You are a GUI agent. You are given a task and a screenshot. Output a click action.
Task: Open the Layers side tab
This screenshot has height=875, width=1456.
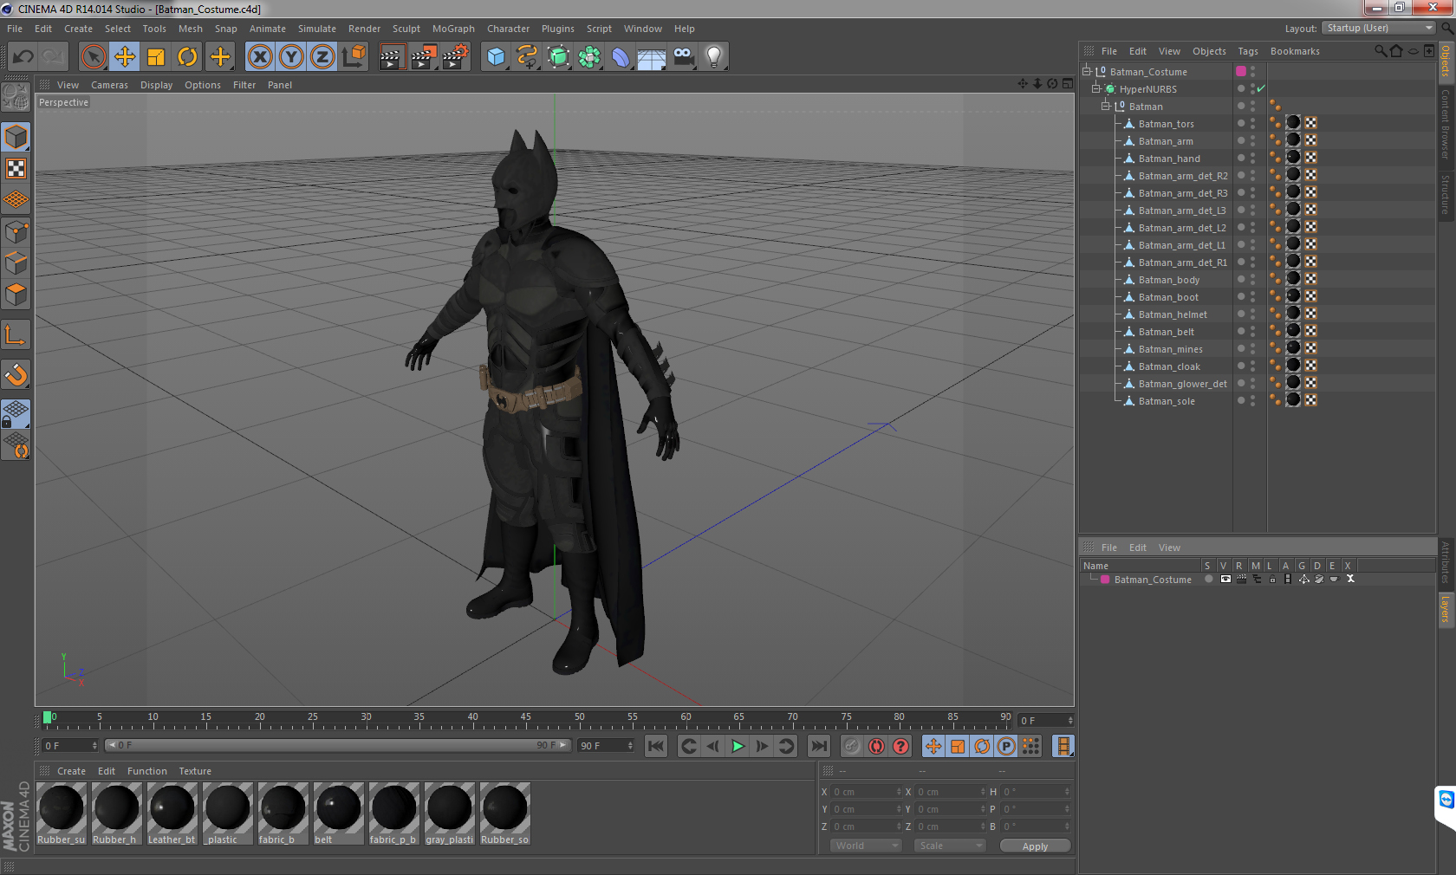pos(1446,609)
